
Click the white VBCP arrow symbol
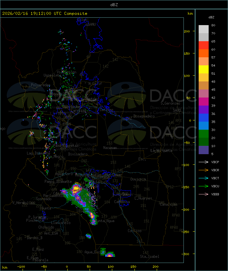pyautogui.click(x=203, y=162)
